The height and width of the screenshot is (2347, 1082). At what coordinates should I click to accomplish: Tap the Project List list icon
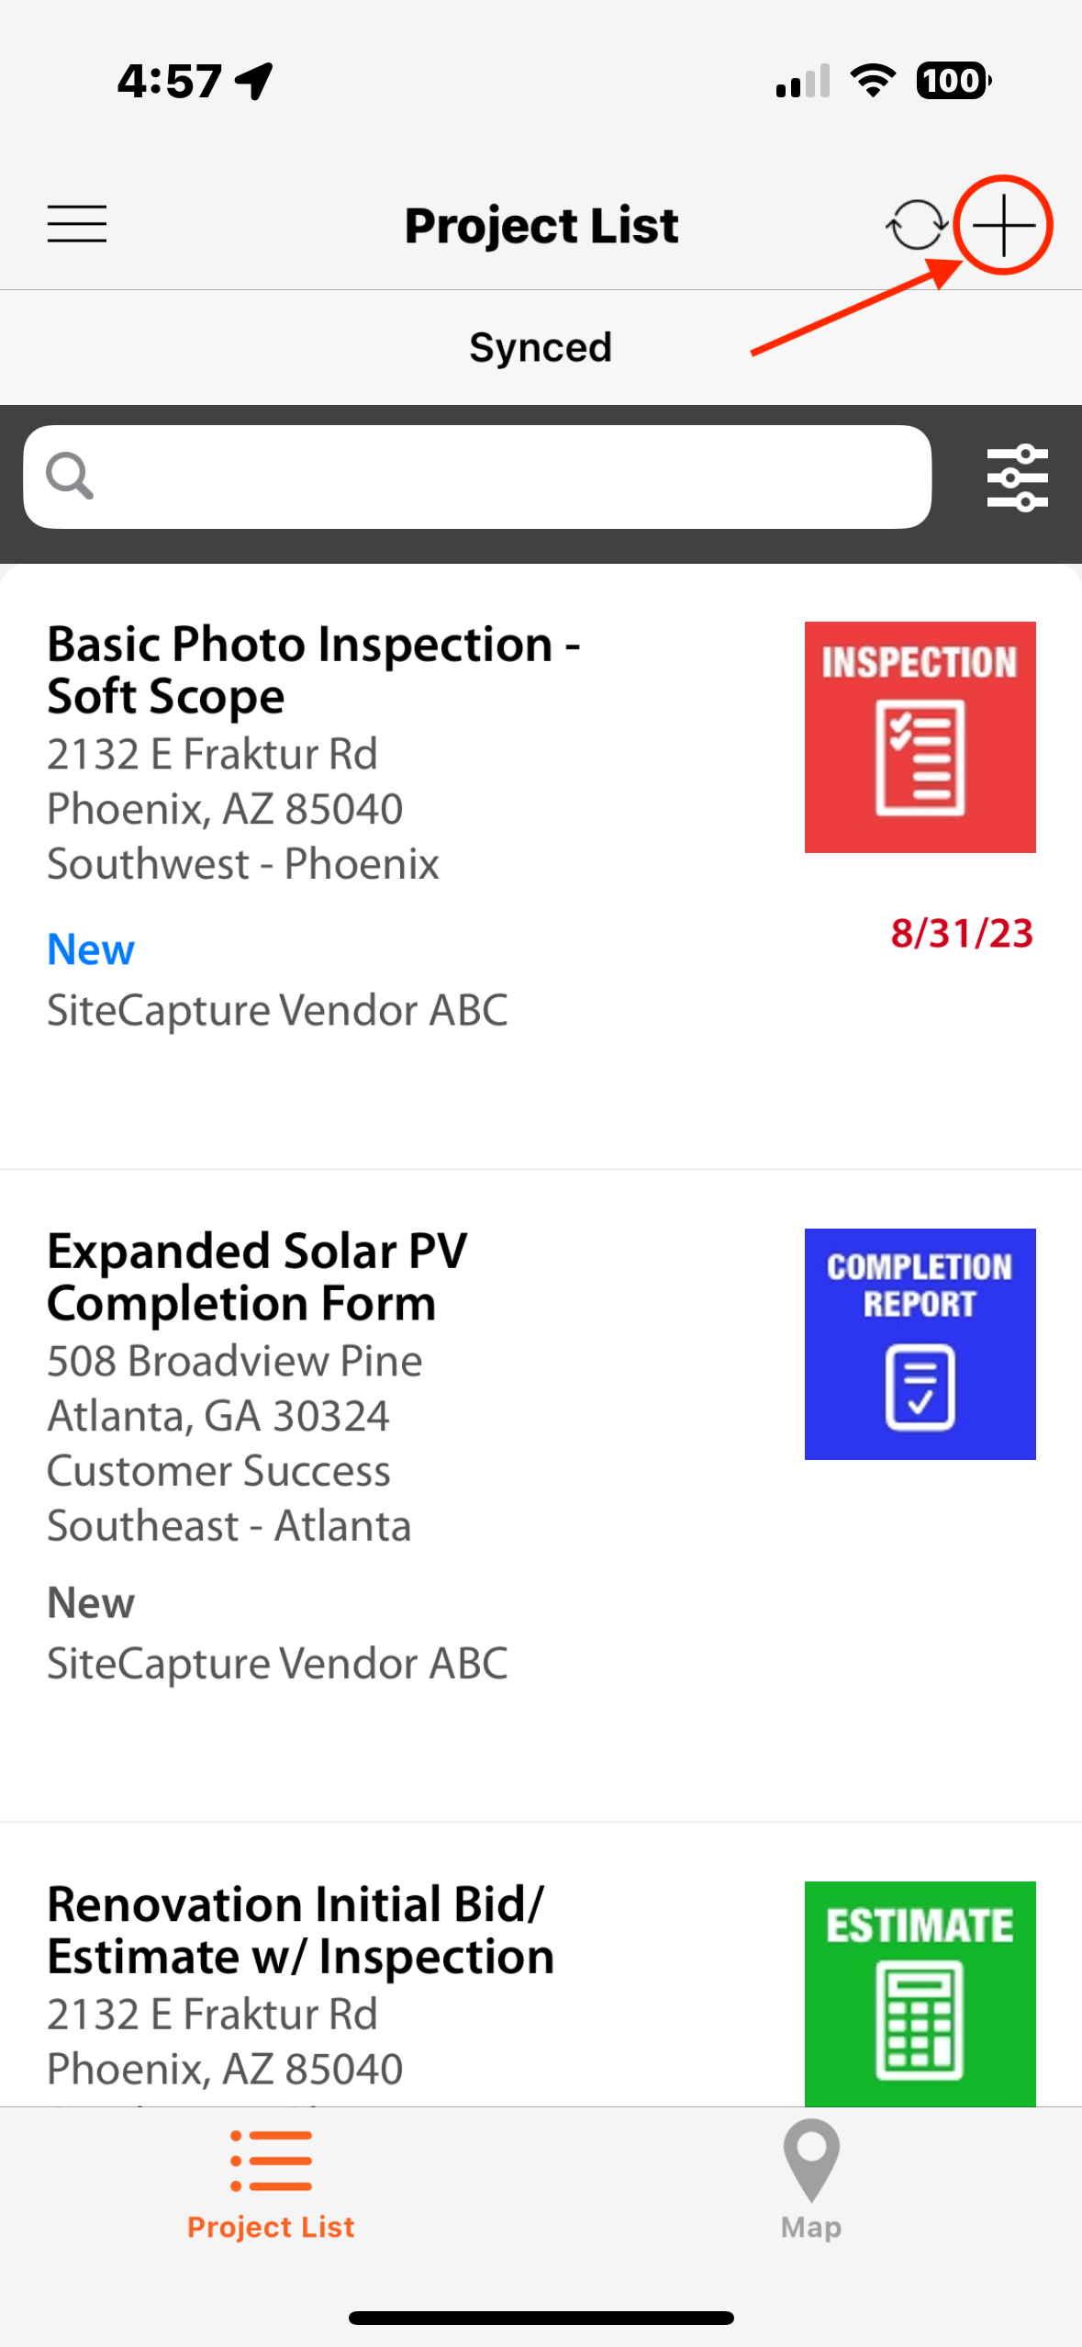tap(271, 2160)
